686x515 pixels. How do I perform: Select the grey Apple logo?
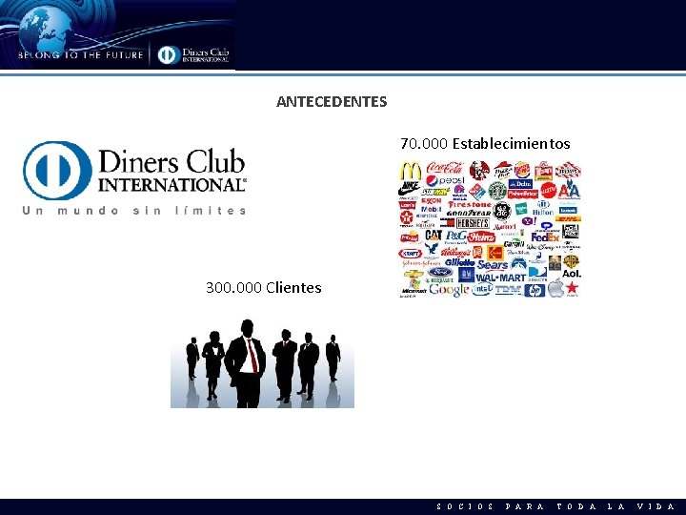pos(555,288)
